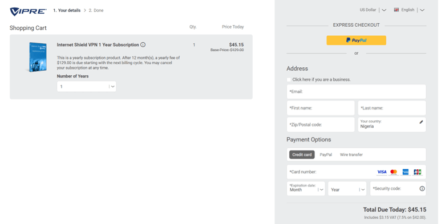The width and height of the screenshot is (445, 224).
Task: Pay with the PayPal express button
Action: point(356,40)
